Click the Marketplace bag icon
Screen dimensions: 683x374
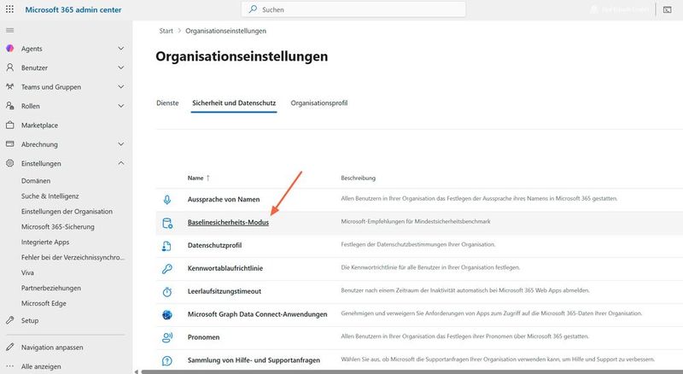pos(9,126)
